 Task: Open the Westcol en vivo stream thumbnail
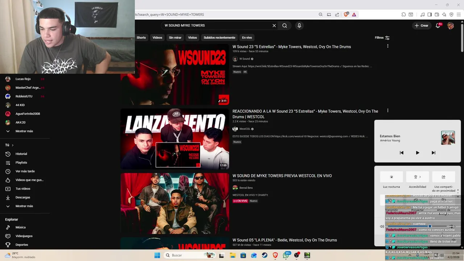175,203
